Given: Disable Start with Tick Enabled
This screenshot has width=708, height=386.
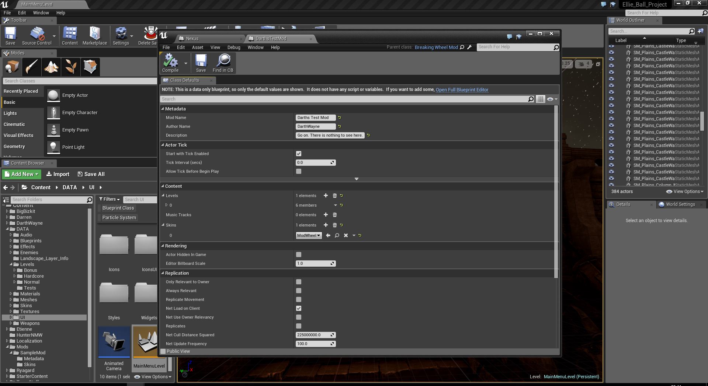Looking at the screenshot, I should (x=299, y=154).
